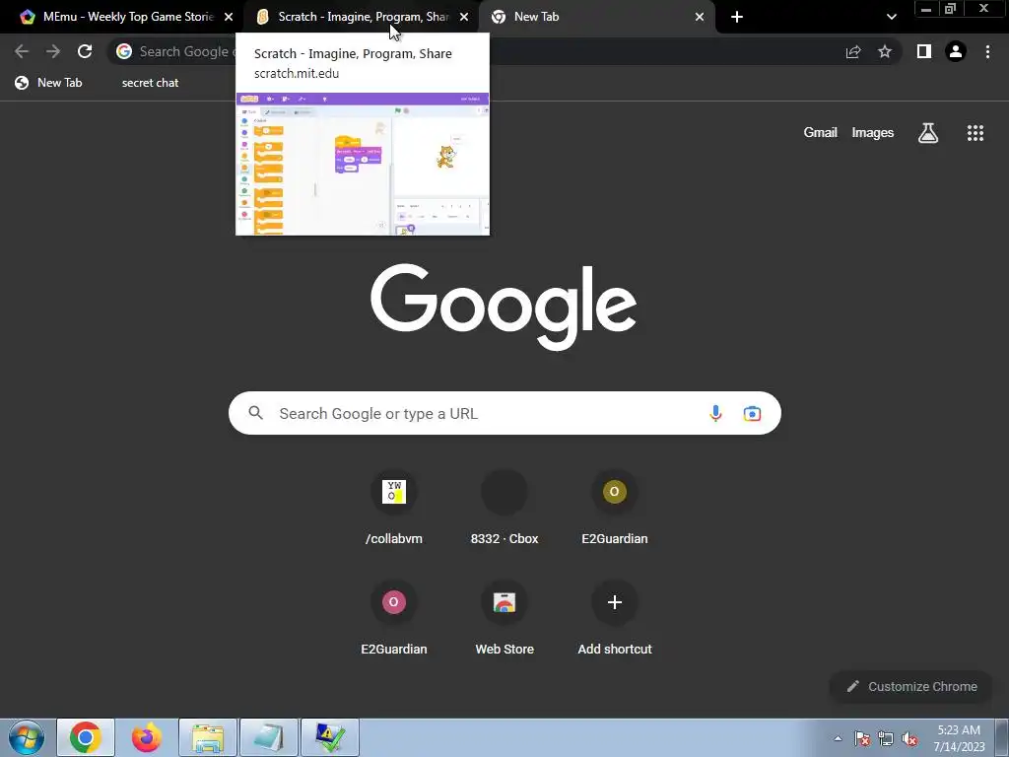Screen dimensions: 1009x757
Task: Click the Scratch tab preview thumbnail
Action: 363,165
